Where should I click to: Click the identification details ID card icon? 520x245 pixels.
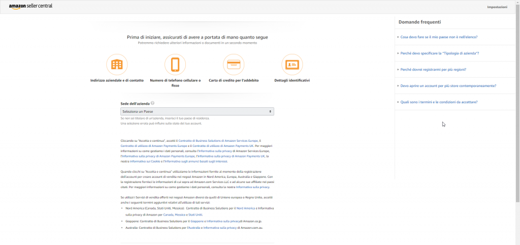(292, 65)
